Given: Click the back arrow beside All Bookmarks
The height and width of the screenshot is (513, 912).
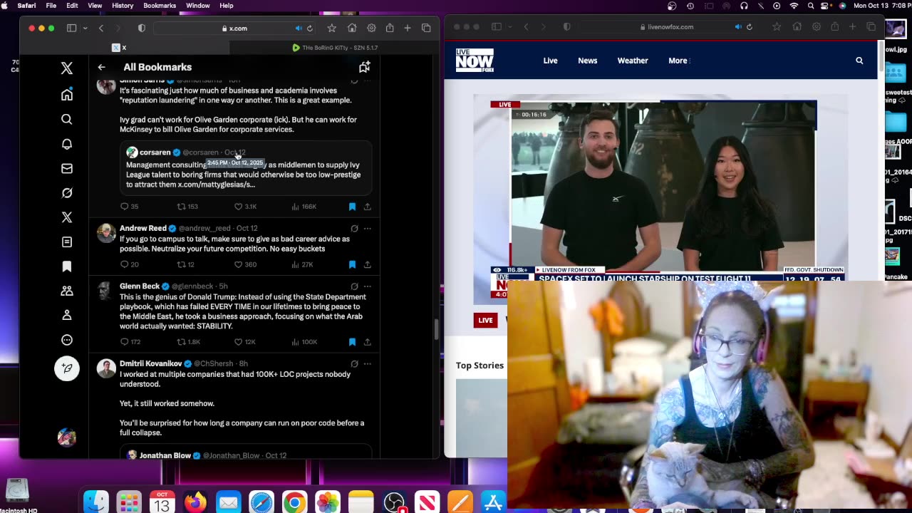Looking at the screenshot, I should 101,67.
